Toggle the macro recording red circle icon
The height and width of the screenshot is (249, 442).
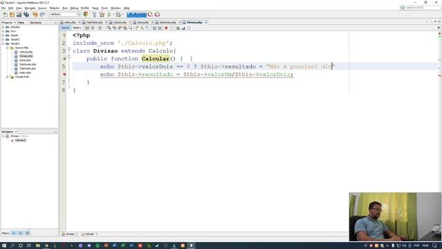pos(166,28)
